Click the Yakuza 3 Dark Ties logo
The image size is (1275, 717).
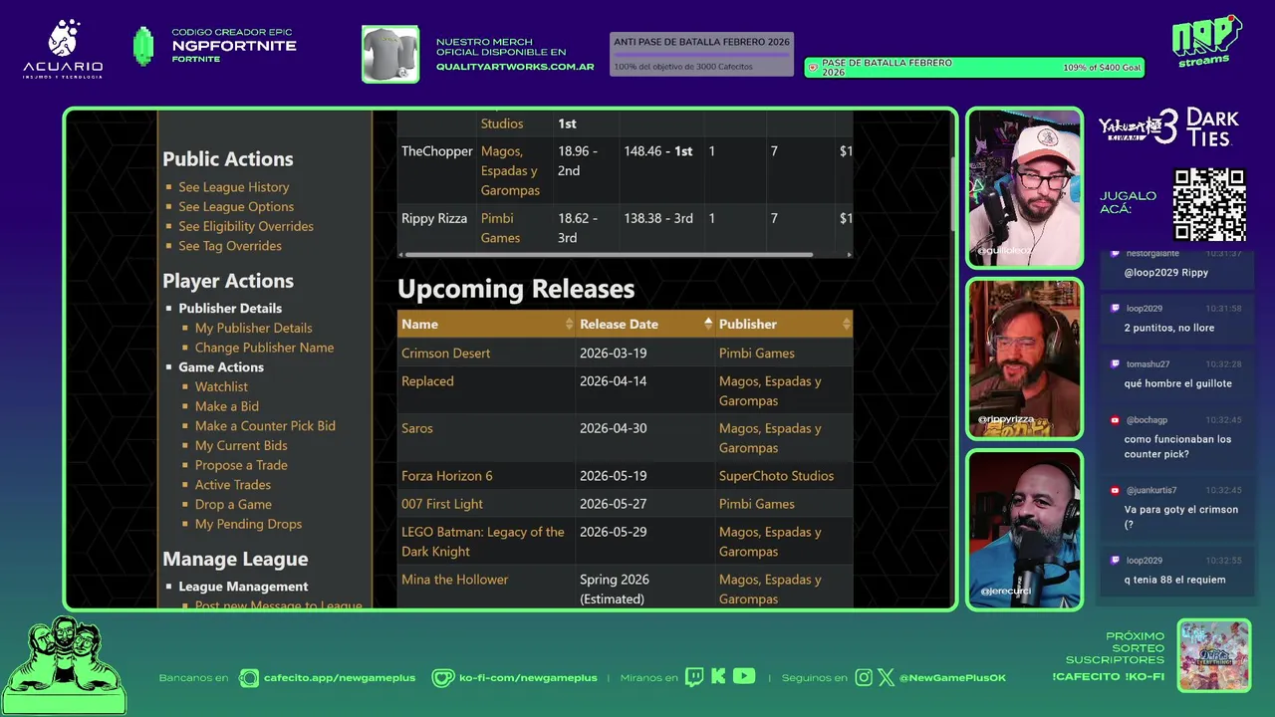click(x=1168, y=127)
